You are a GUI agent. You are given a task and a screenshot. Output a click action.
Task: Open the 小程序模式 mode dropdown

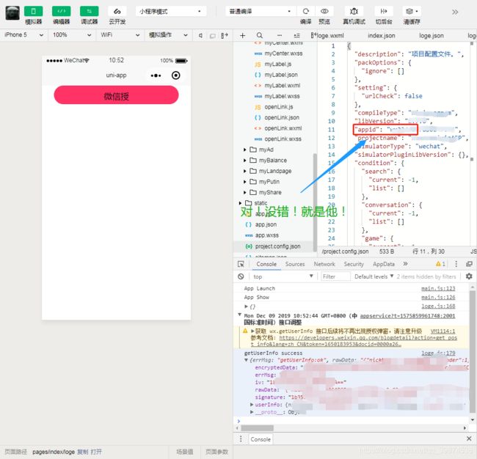click(x=171, y=12)
